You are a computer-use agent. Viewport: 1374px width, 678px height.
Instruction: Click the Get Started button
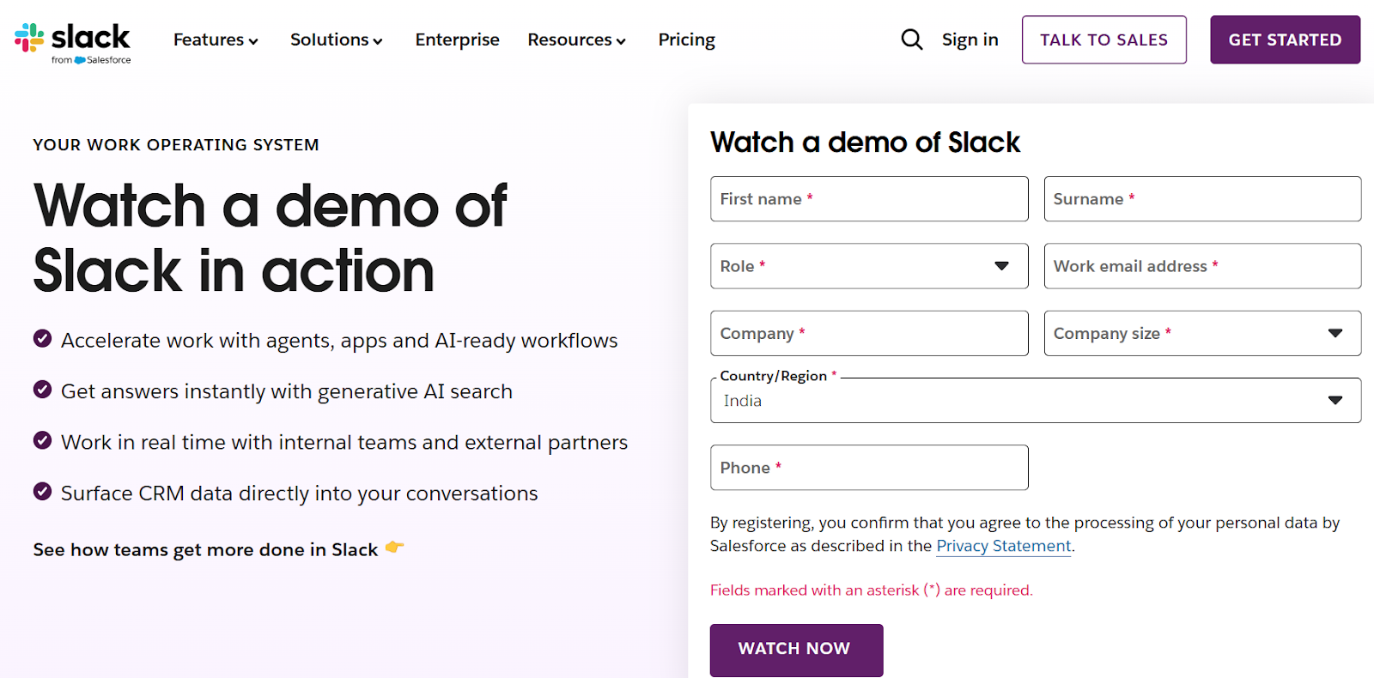[x=1285, y=39]
